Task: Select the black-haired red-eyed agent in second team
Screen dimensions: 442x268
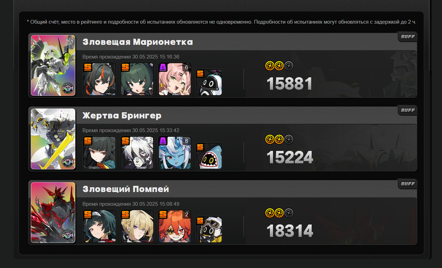Action: pos(100,153)
